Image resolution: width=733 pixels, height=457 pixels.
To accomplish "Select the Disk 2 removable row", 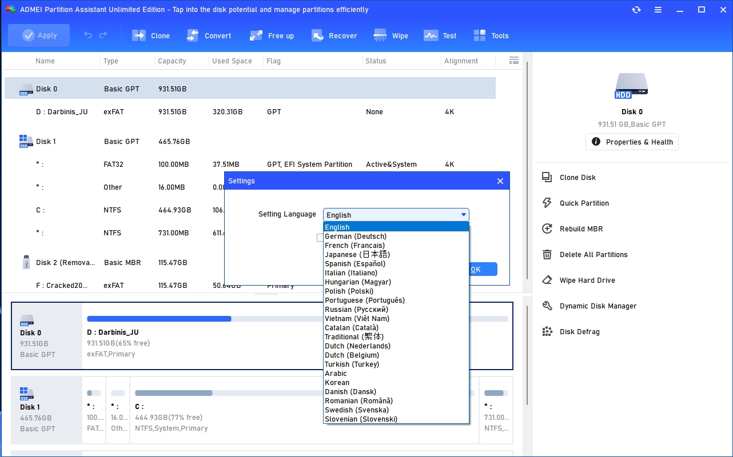I will click(250, 263).
